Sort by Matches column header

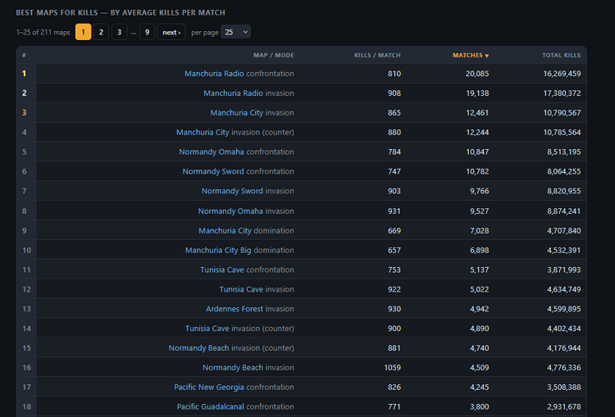pyautogui.click(x=471, y=55)
